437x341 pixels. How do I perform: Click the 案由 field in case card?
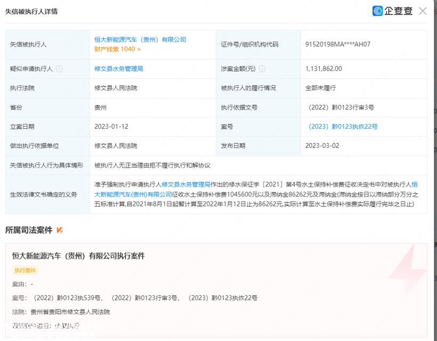click(22, 284)
